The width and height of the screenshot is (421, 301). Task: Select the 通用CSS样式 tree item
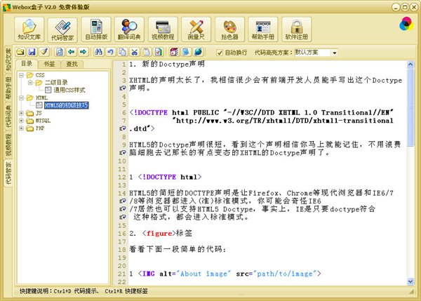pos(69,90)
